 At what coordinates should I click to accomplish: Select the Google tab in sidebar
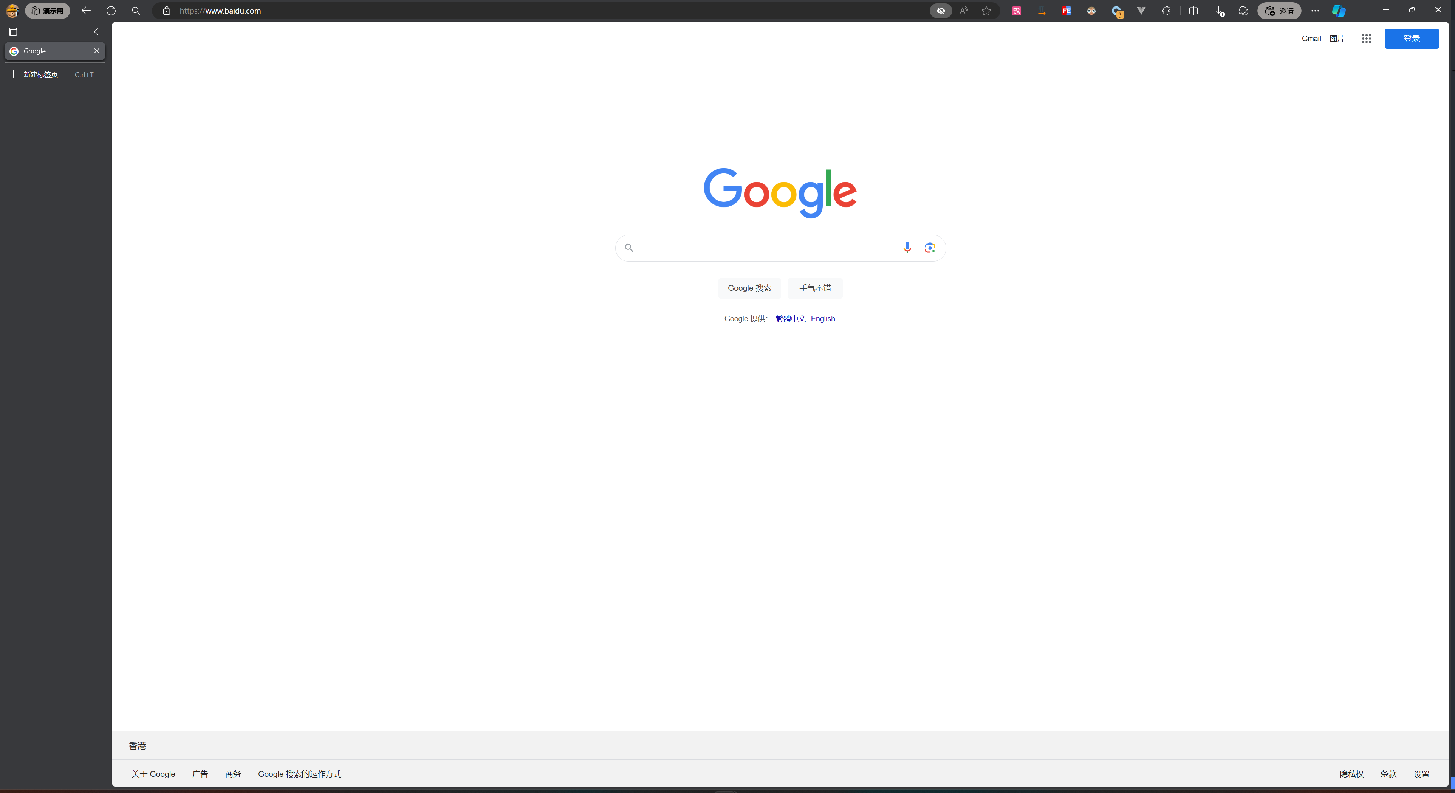(x=55, y=51)
